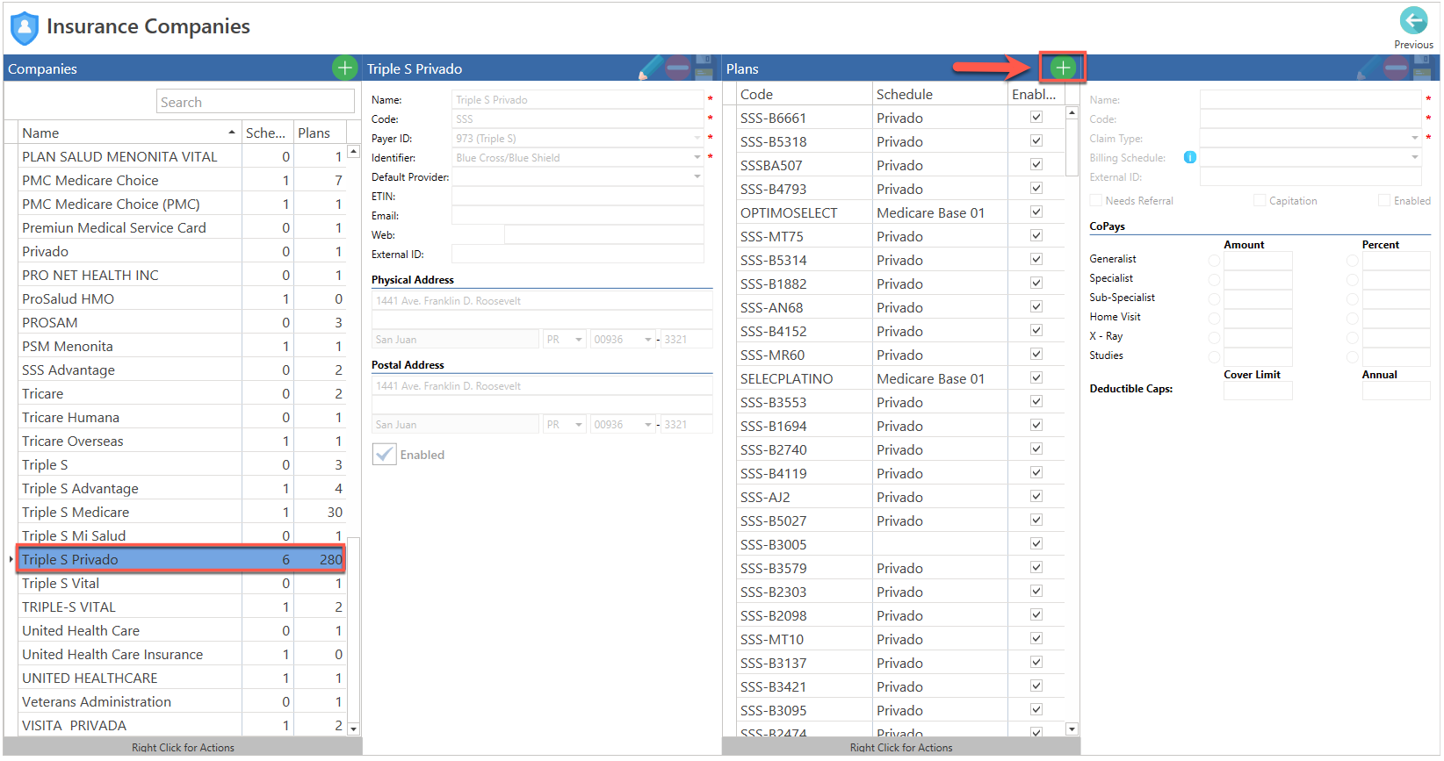Toggle Enabled checkbox for SELECPLATINO
1444x761 pixels.
(1036, 377)
